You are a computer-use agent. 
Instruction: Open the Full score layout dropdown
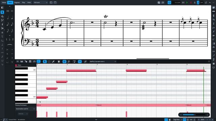pos(40,2)
